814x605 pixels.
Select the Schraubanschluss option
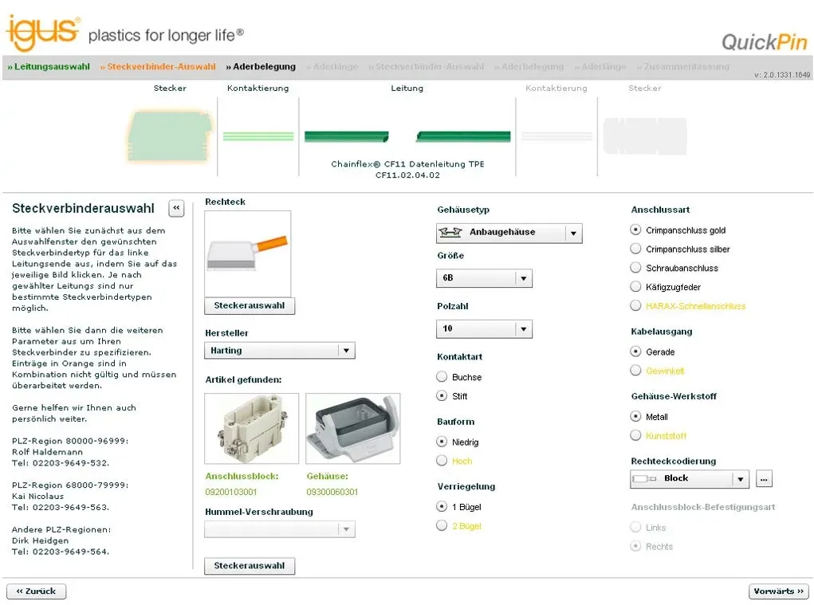point(635,267)
